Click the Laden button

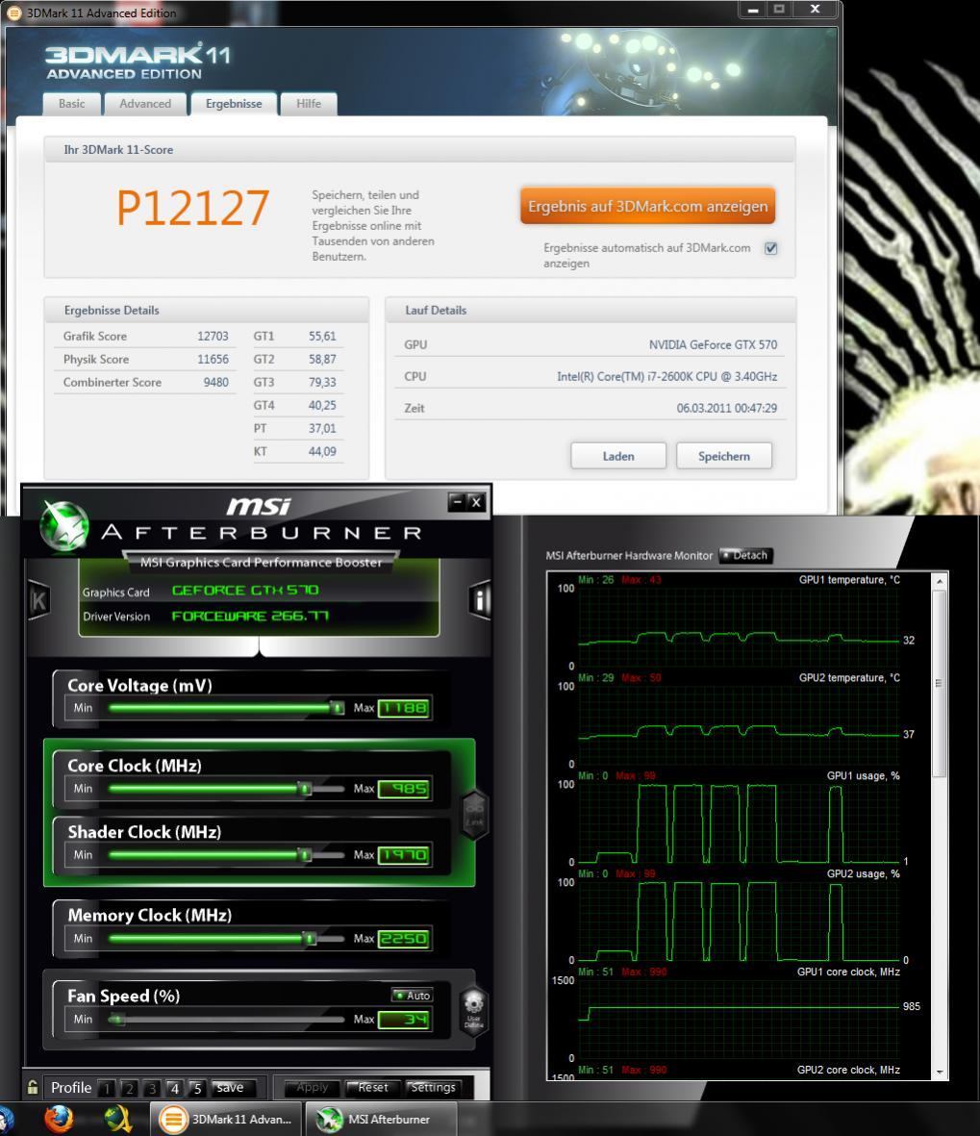618,457
